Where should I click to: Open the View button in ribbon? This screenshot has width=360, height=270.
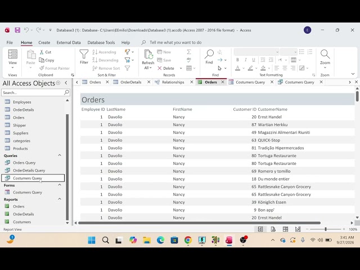click(12, 59)
